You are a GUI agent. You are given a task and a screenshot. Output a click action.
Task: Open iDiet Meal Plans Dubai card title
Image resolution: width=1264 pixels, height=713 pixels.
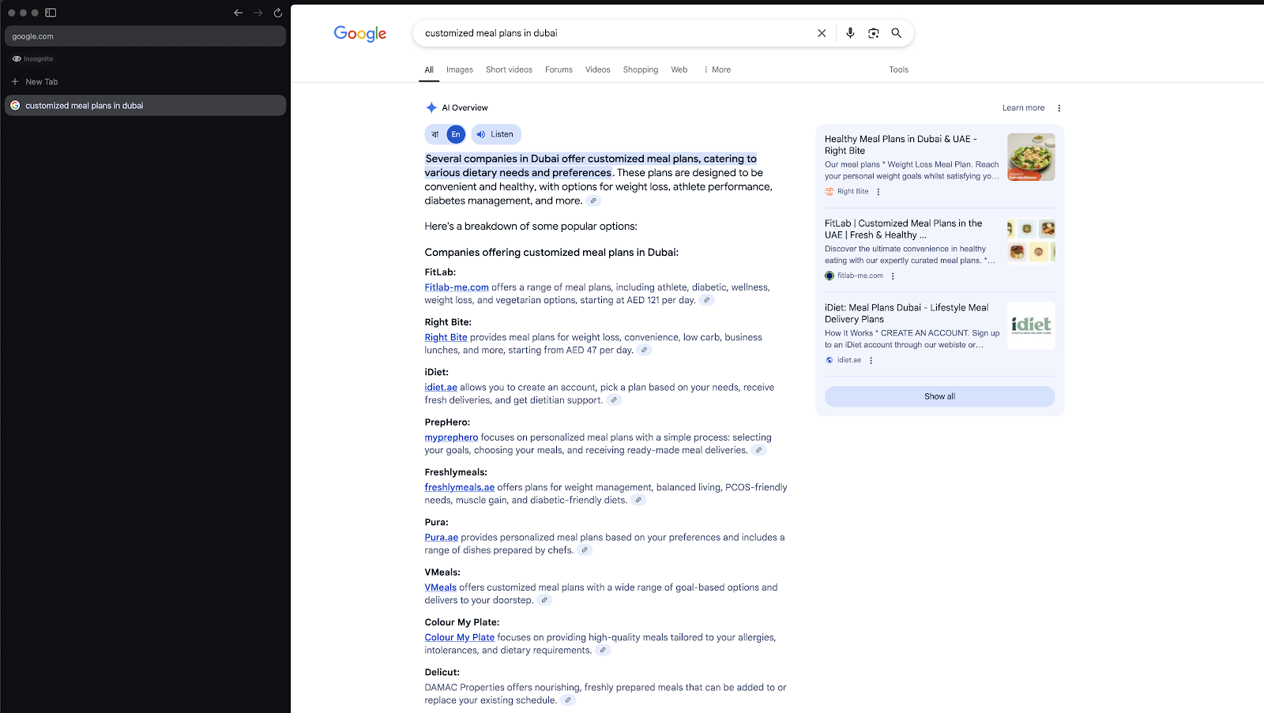tap(907, 313)
